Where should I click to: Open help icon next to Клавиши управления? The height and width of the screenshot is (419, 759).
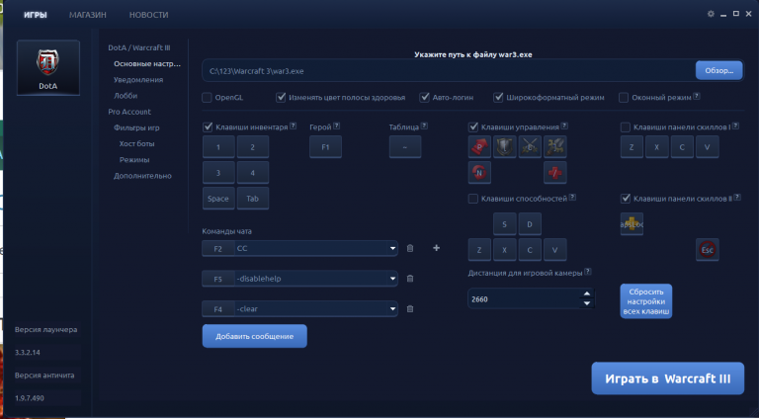[x=564, y=126]
